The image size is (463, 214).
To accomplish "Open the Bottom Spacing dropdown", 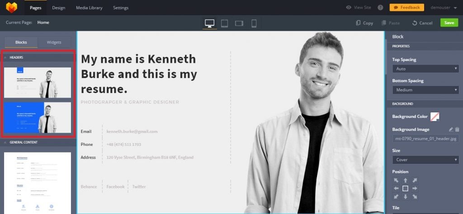I will (425, 90).
